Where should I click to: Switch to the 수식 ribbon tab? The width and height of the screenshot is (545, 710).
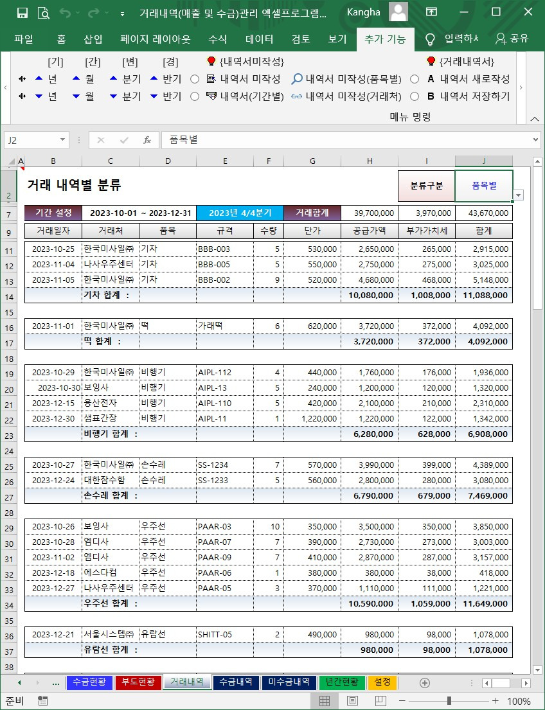[x=217, y=39]
